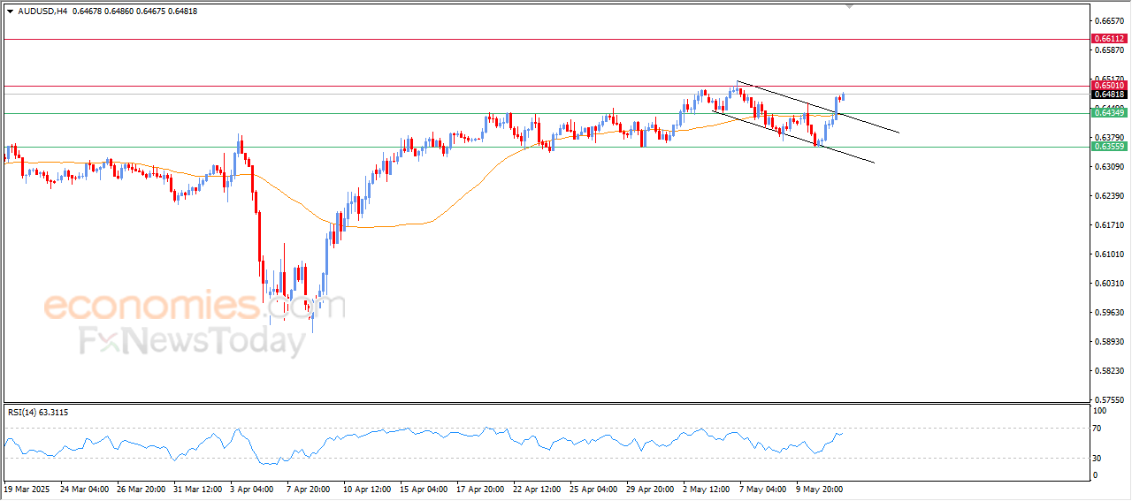The image size is (1132, 501).
Task: Click the 2 May 12:00 time label
Action: 707,488
